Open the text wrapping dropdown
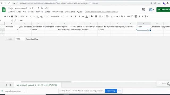The width and height of the screenshot is (170, 95). (117, 16)
